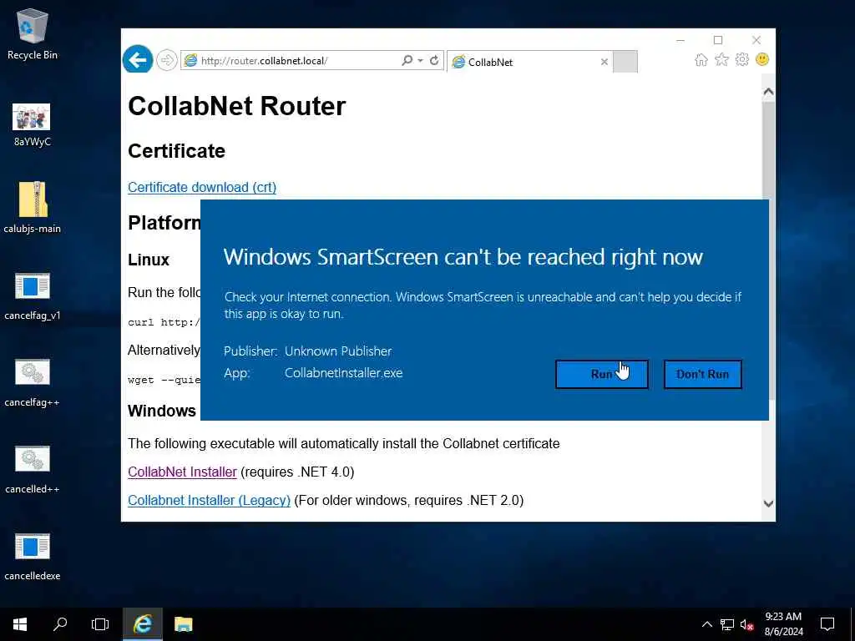This screenshot has height=641, width=855.
Task: Minimize the Internet Explorer window
Action: pos(680,40)
